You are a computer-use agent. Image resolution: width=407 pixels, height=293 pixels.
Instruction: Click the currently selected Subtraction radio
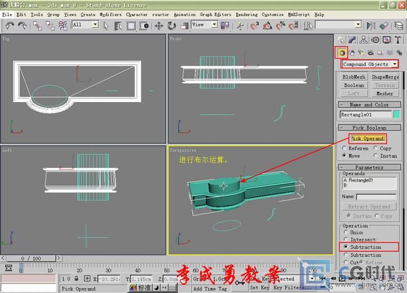[346, 247]
